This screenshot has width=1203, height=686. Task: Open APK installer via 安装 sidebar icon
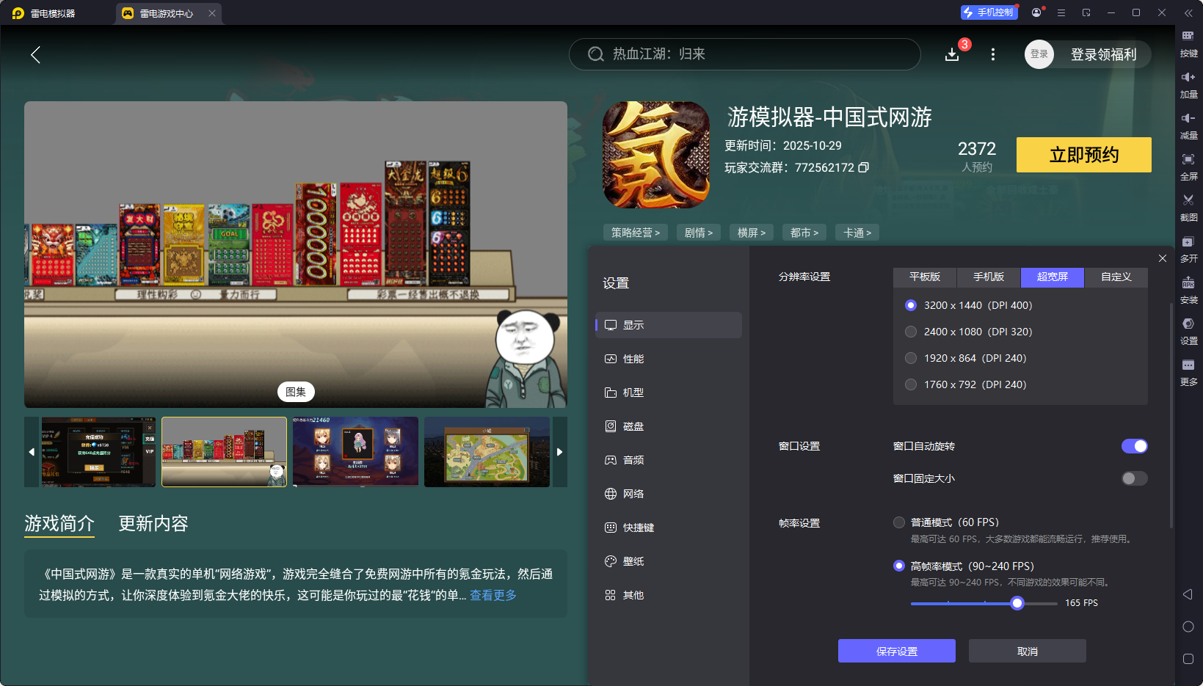(x=1189, y=291)
